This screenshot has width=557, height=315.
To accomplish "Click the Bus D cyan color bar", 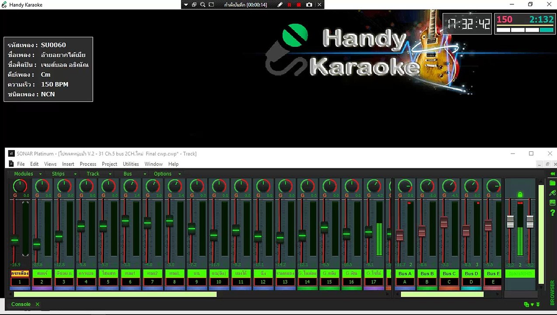I will tap(471, 288).
